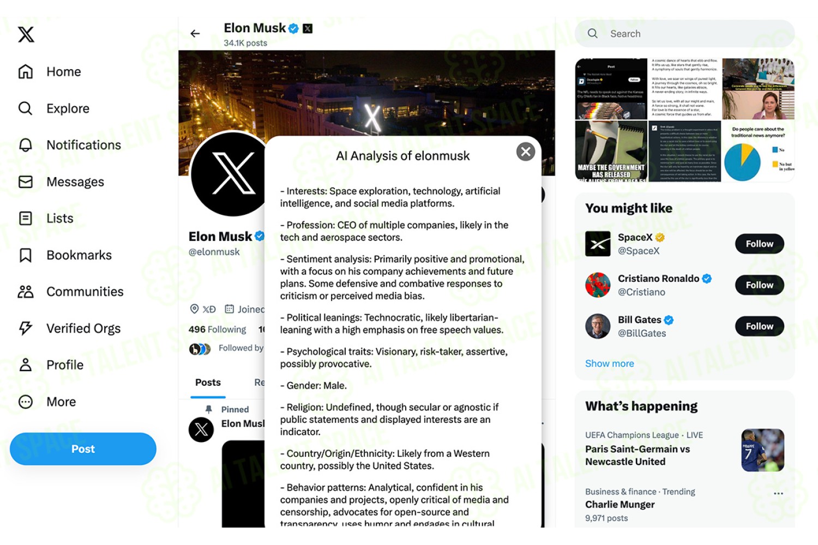Open Explore via magnifier icon
Image resolution: width=818 pixels, height=545 pixels.
point(26,108)
